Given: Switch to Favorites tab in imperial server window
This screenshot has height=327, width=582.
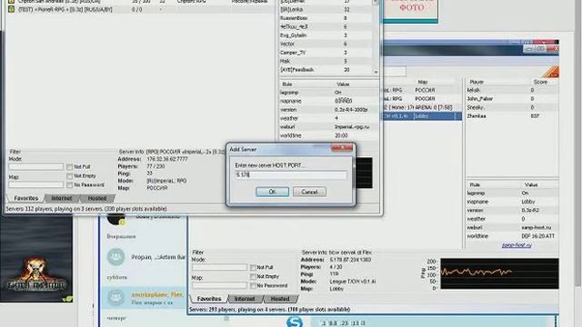Looking at the screenshot, I should point(26,198).
